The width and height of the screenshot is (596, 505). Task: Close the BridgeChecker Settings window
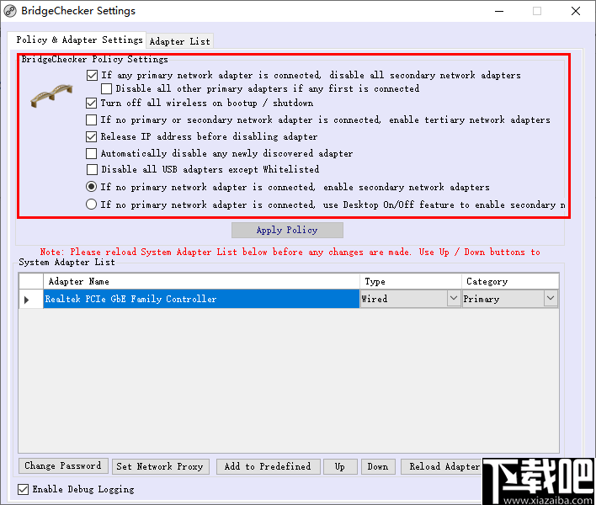click(576, 11)
